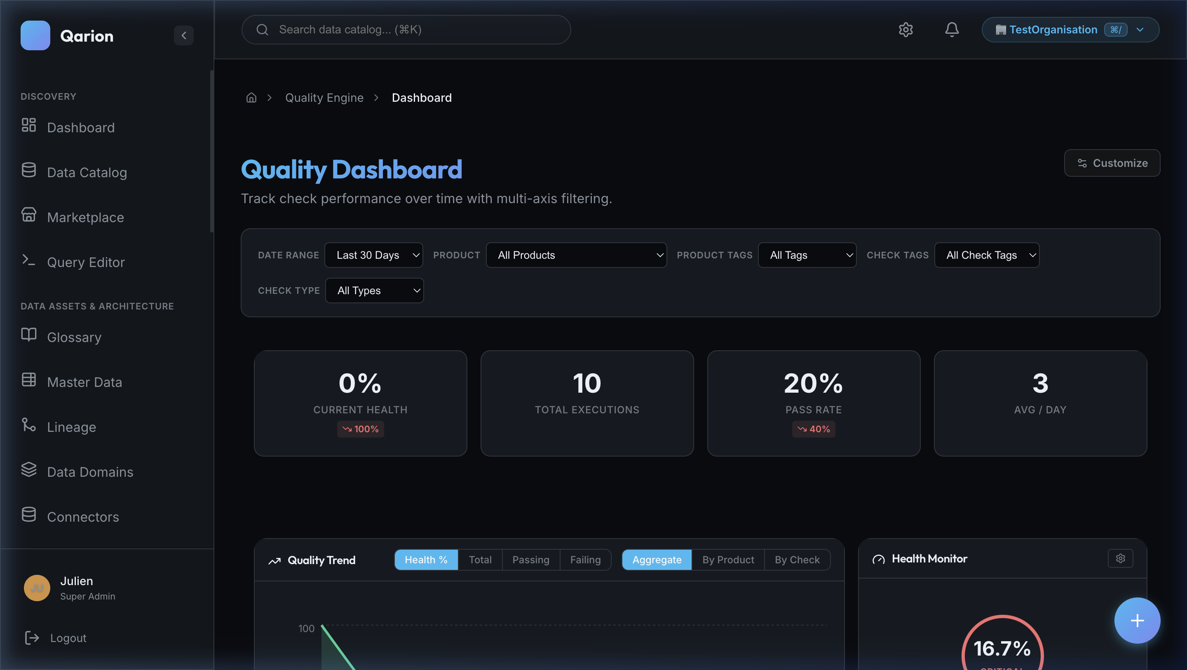Viewport: 1187px width, 670px height.
Task: Open the Connectors page
Action: pos(83,517)
